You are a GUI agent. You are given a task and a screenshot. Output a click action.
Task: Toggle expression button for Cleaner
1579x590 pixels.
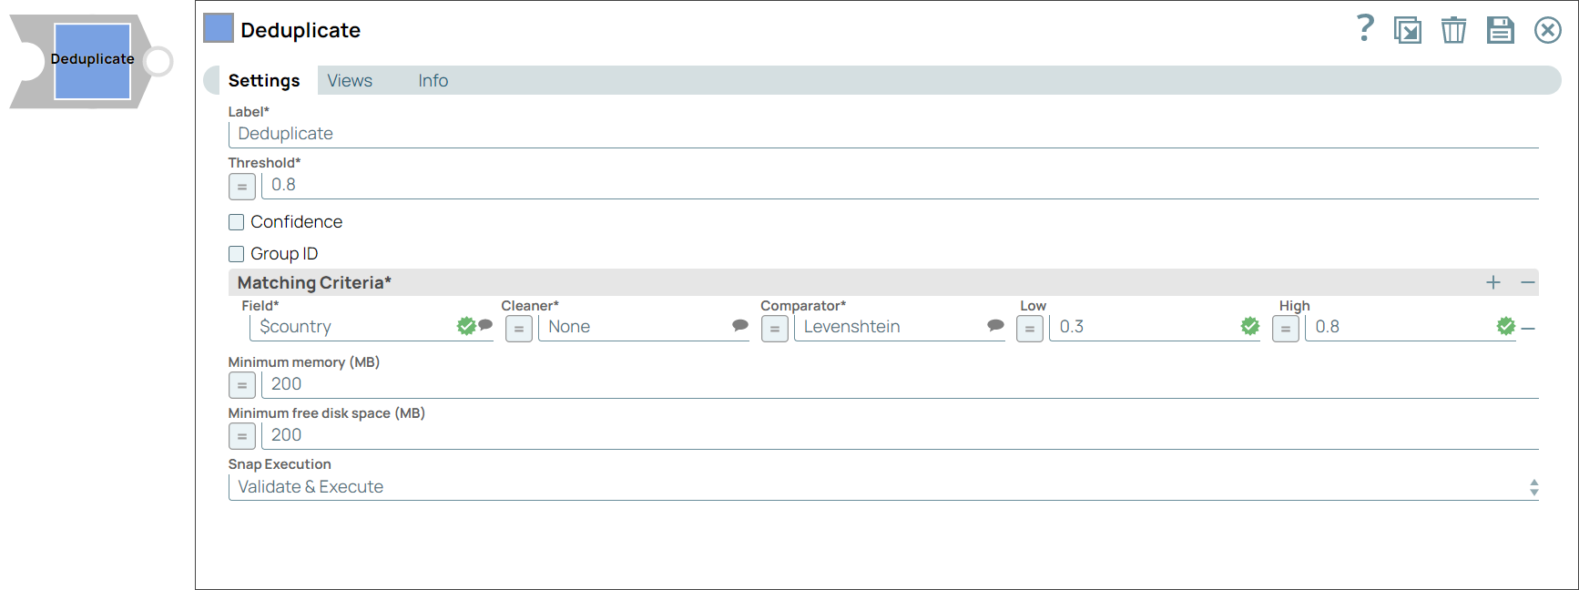pos(519,329)
